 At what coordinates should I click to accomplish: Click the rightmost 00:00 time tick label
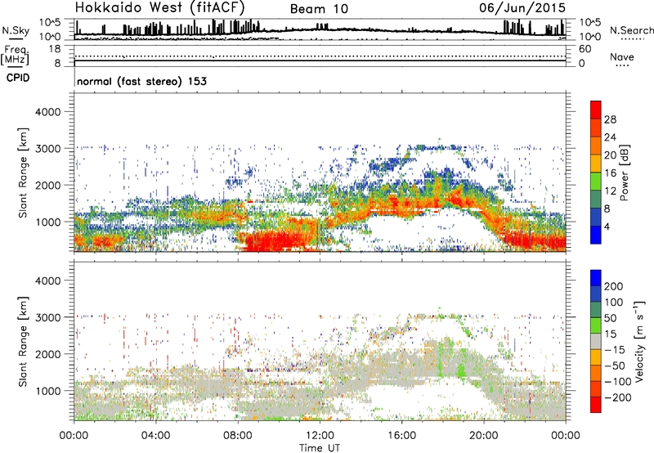566,436
